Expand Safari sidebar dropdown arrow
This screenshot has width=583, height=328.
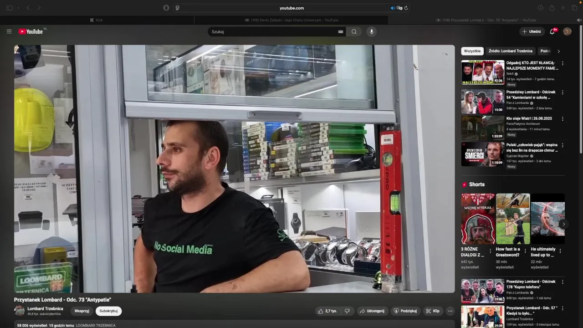(18, 8)
